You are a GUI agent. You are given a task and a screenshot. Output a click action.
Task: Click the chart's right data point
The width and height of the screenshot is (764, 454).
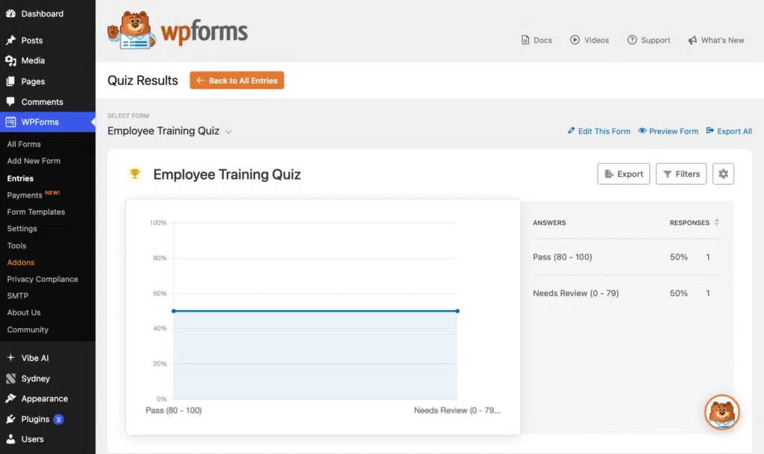point(457,311)
